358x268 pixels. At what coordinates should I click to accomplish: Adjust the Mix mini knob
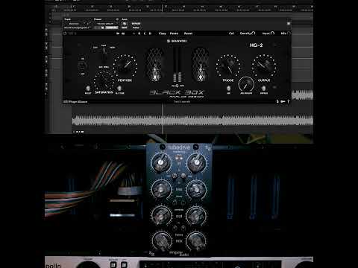[289, 33]
